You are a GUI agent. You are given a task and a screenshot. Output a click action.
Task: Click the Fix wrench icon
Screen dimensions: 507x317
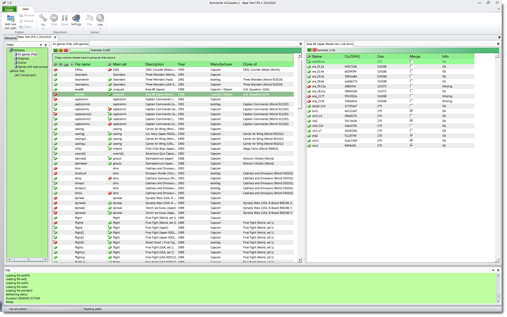[x=43, y=18]
